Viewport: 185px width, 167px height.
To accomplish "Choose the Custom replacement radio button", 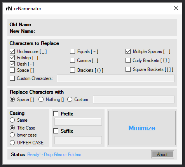I will click(70, 99).
